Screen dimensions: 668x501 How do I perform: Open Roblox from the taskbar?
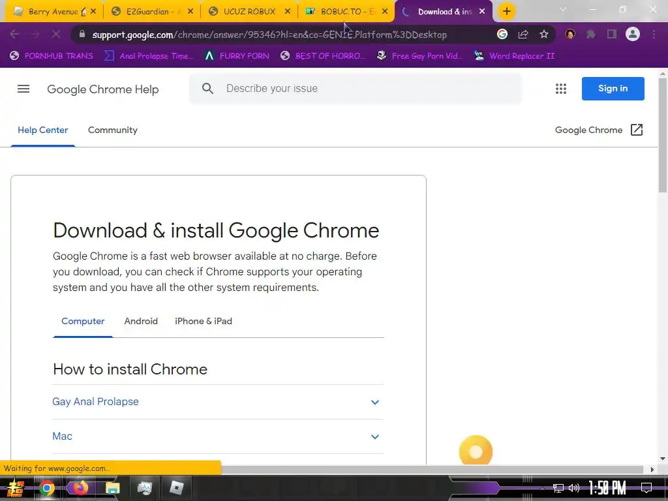pos(176,488)
